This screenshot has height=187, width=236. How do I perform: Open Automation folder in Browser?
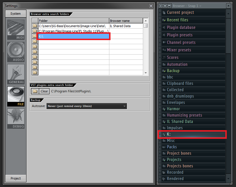(x=193, y=64)
